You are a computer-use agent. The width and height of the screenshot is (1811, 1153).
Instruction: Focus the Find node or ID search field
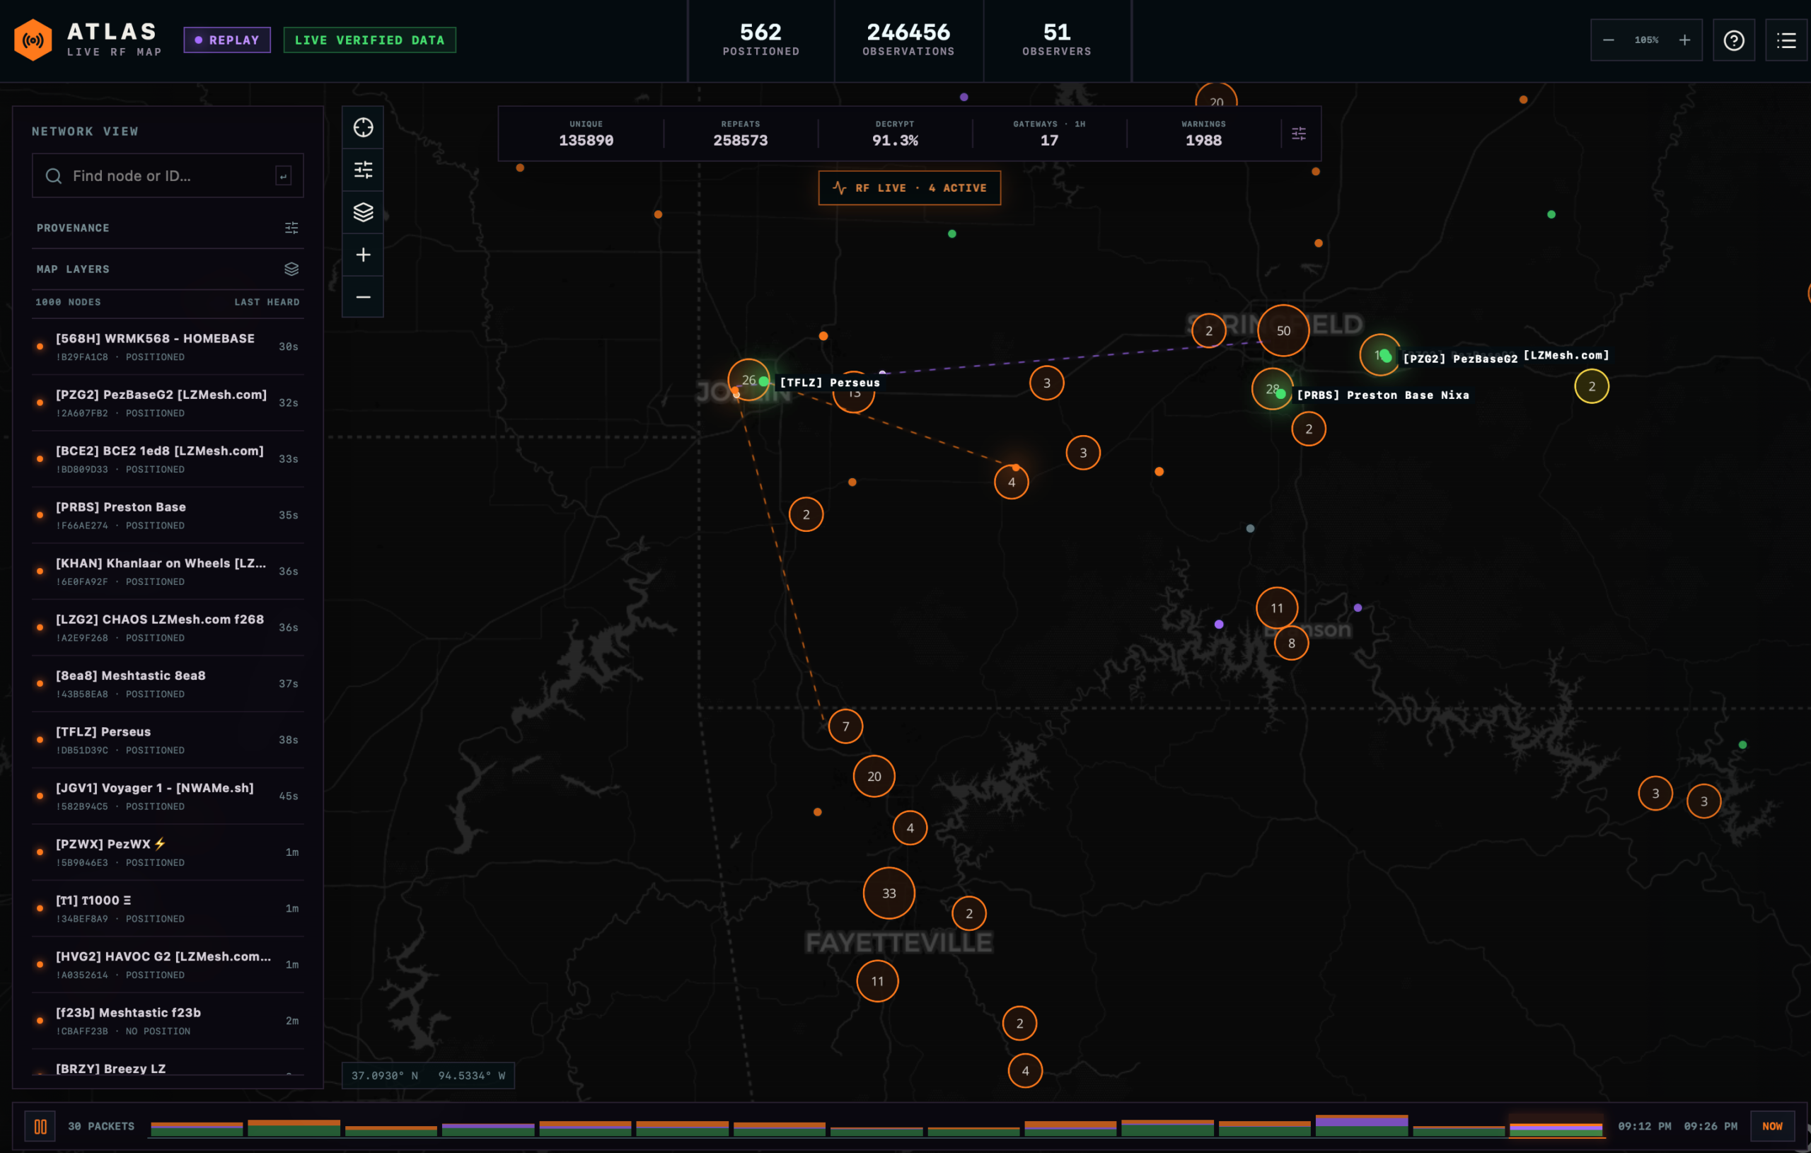(168, 175)
